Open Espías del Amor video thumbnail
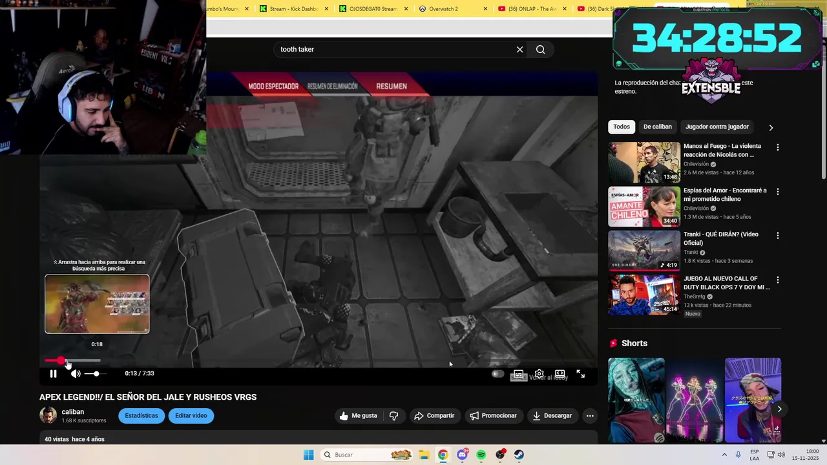This screenshot has height=465, width=827. tap(644, 207)
